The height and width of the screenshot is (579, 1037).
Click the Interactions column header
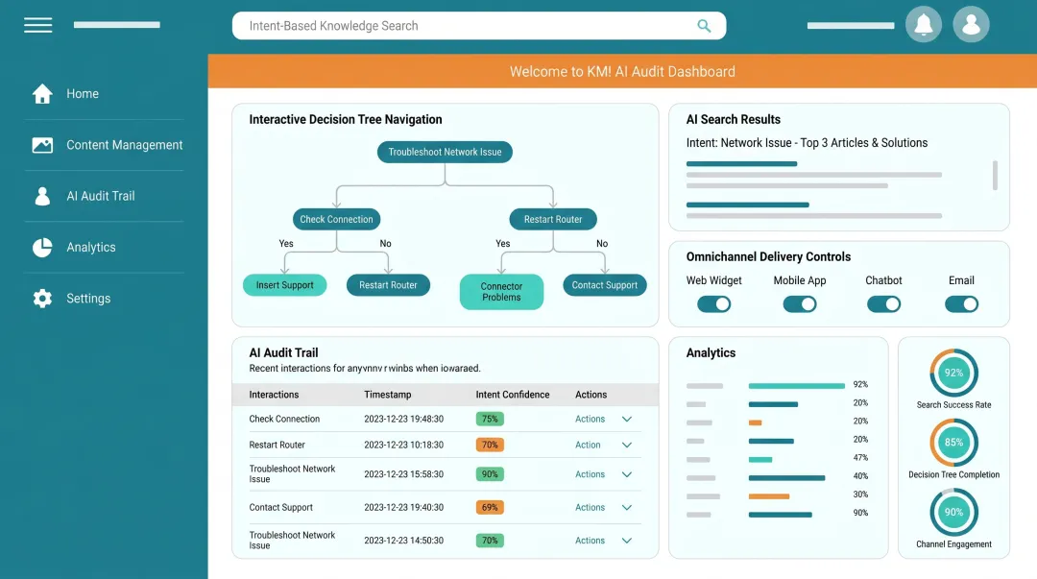click(x=274, y=395)
